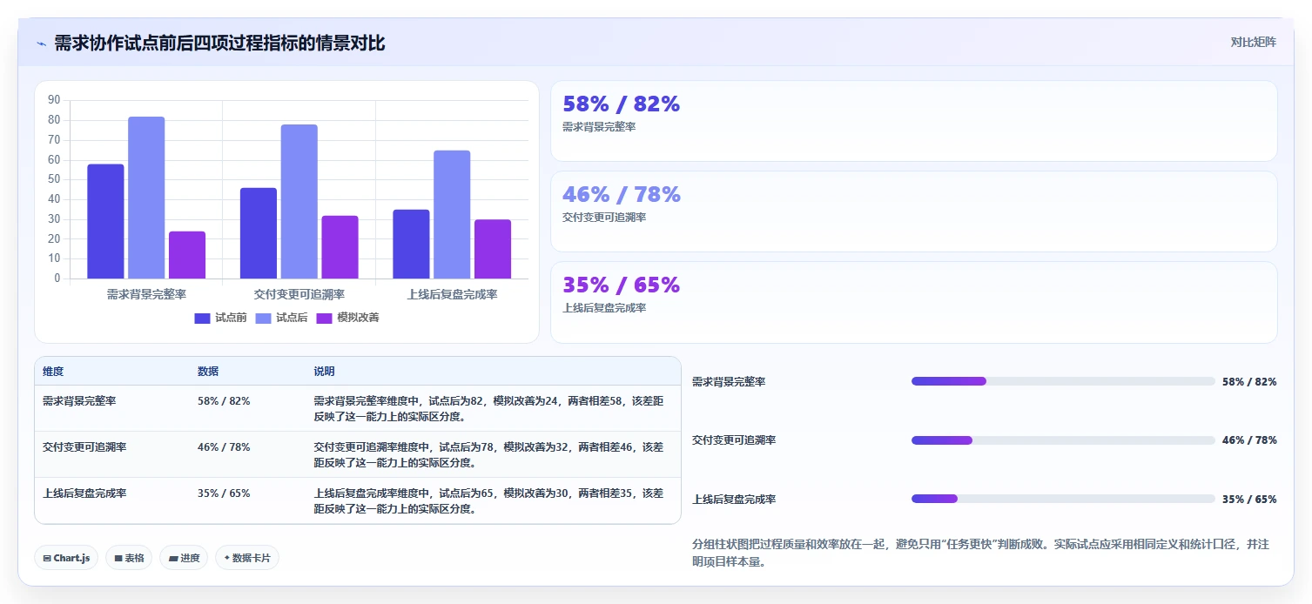This screenshot has height=604, width=1312.
Task: Click the 需求背景完整率 chart axis label
Action: (146, 294)
